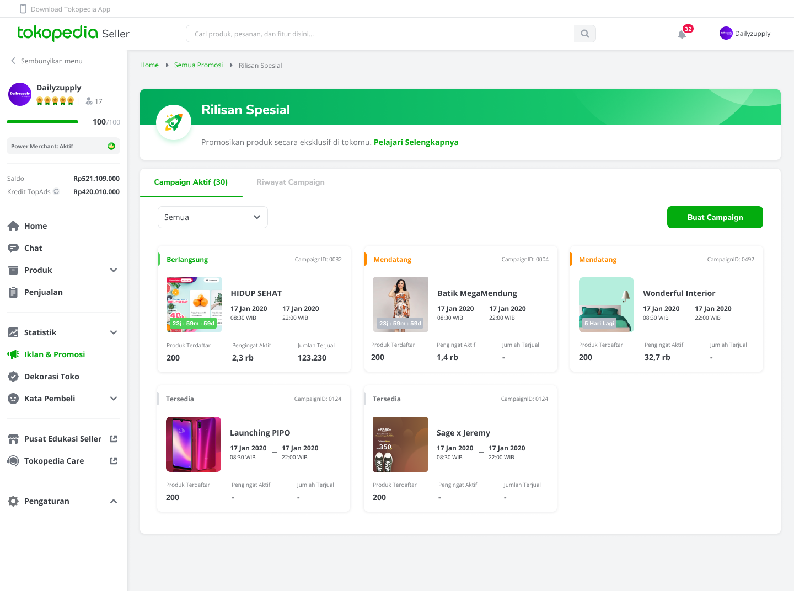
Task: Click CampaignID: 0492 text
Action: (x=731, y=259)
